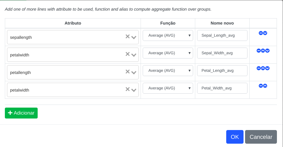Remove the sepallength row with minus icon
Screen dimensions: 283x147
point(261,33)
